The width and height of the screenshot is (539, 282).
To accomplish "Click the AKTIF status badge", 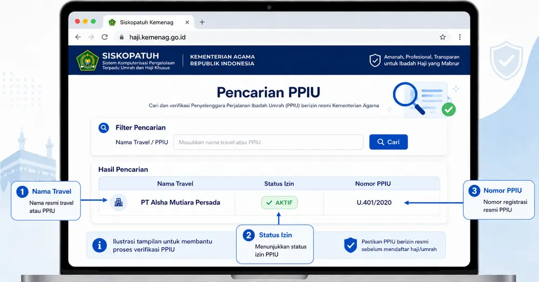I will (279, 203).
